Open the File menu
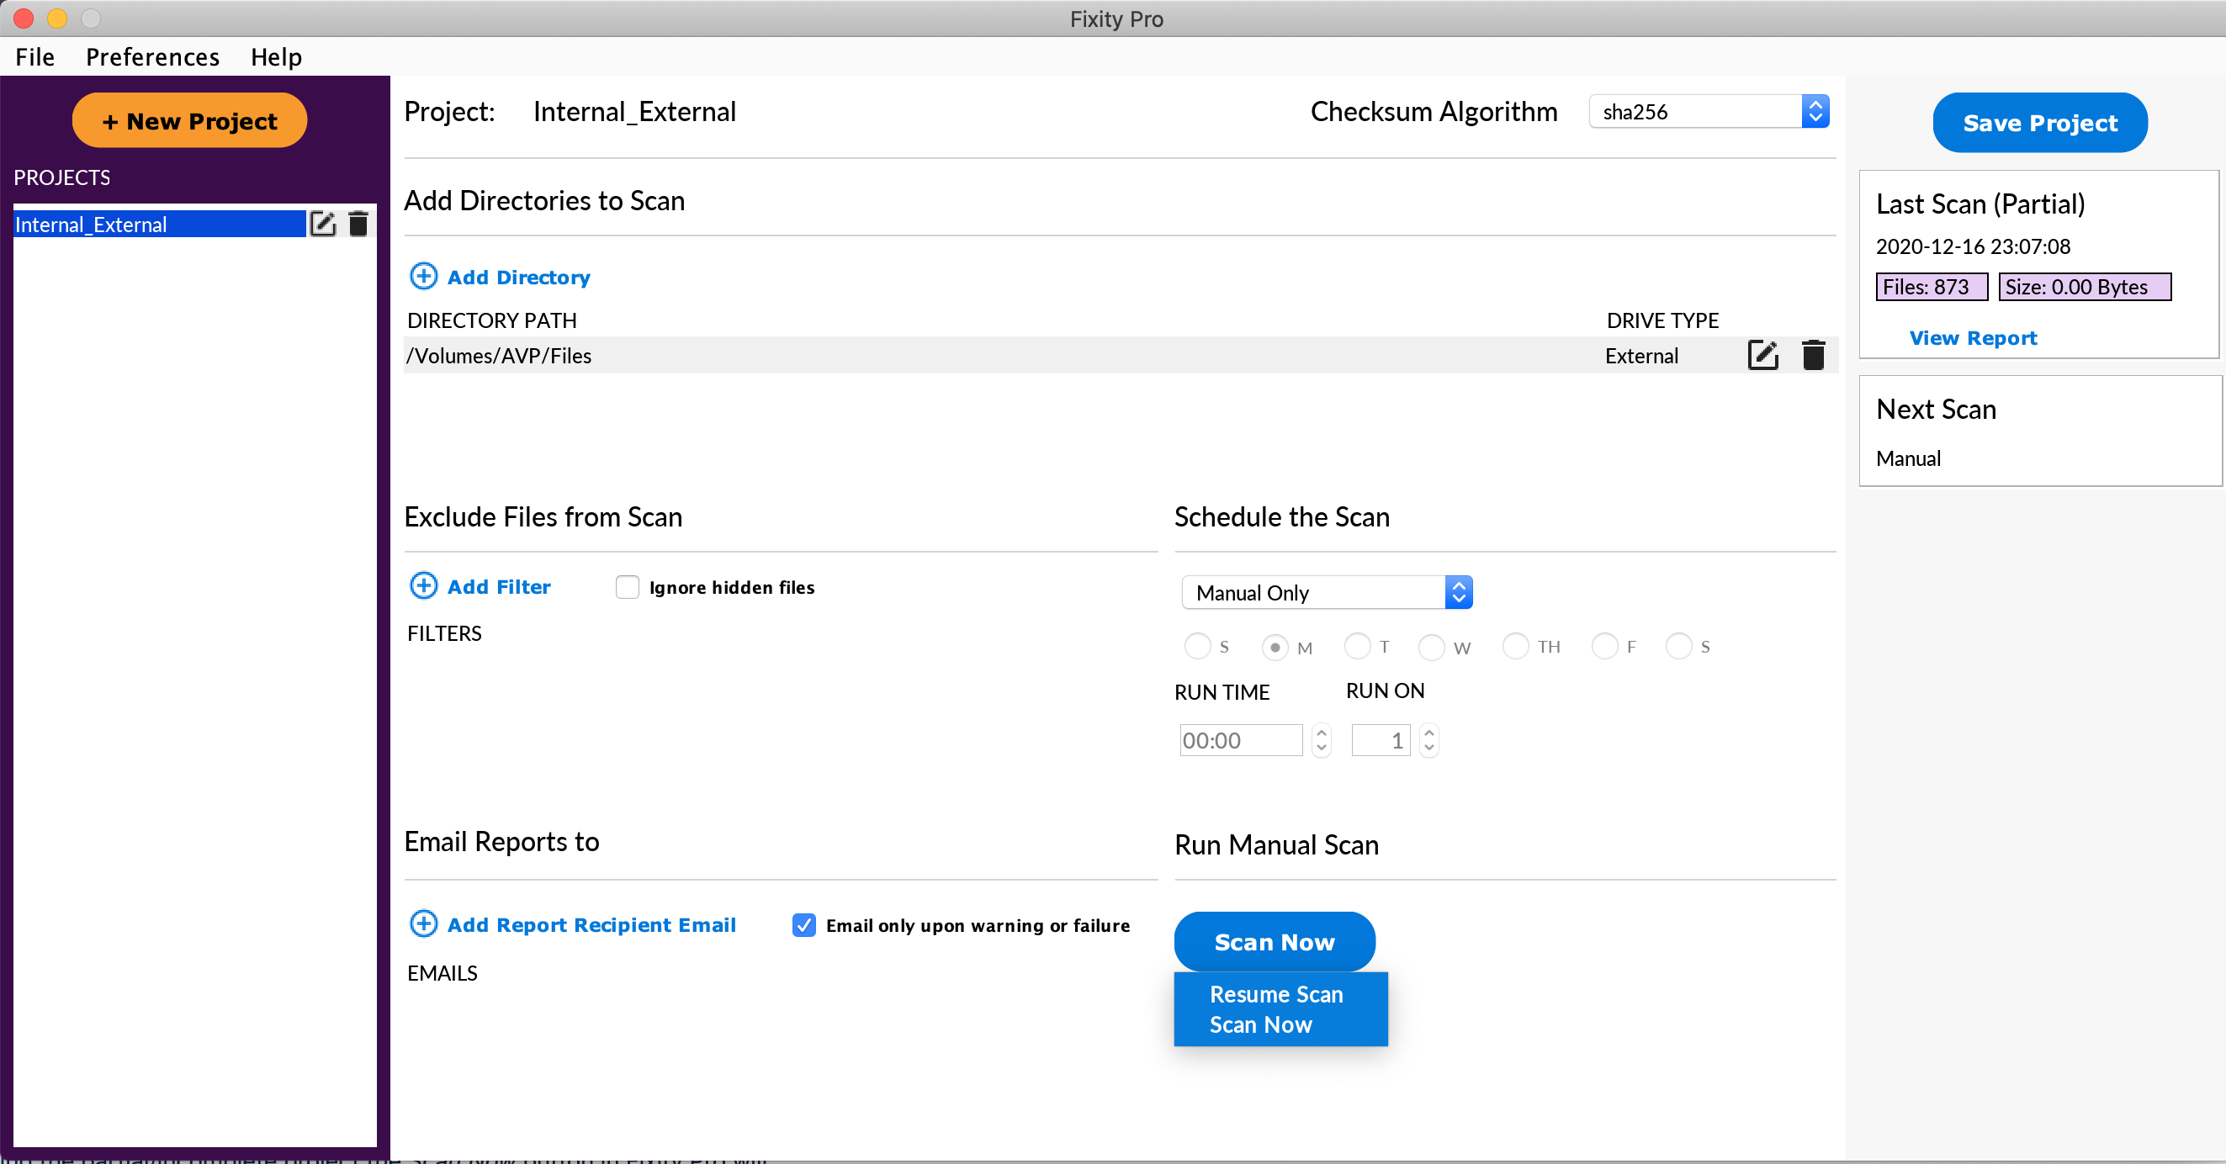This screenshot has height=1164, width=2226. [34, 57]
